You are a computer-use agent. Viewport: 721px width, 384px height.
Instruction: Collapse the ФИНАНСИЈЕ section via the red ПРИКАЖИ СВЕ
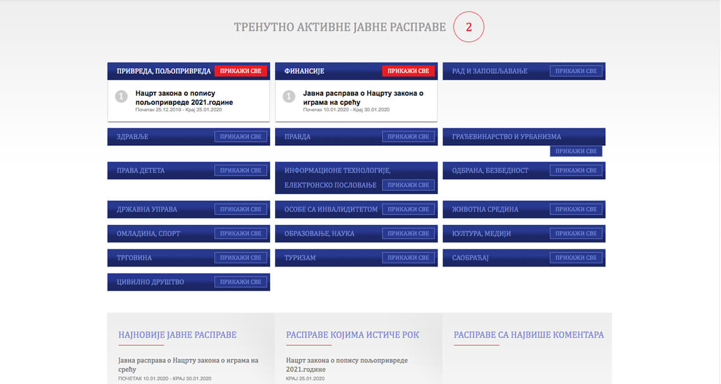tap(408, 71)
